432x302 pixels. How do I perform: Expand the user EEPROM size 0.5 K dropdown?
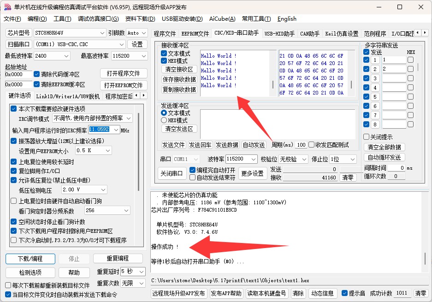coord(108,150)
